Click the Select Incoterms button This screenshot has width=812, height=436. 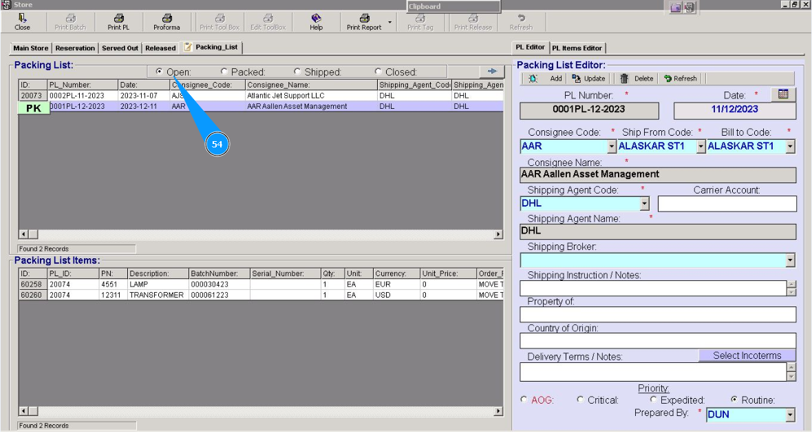click(x=747, y=356)
